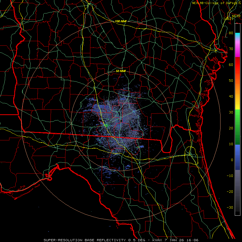This screenshot has width=242, height=242.
Task: Click the 0.5 DEG tilt in the caption
Action: click(137, 240)
